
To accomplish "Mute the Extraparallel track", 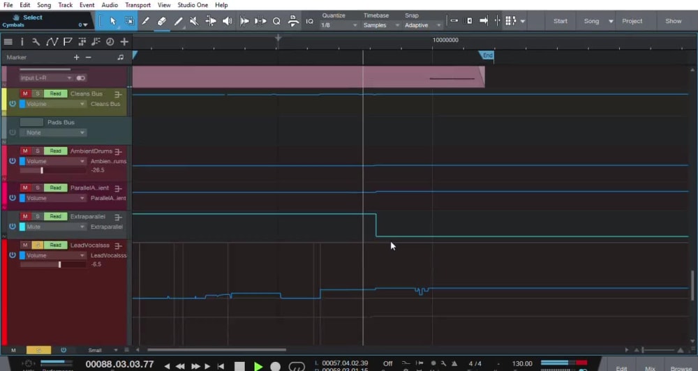I will tap(25, 216).
